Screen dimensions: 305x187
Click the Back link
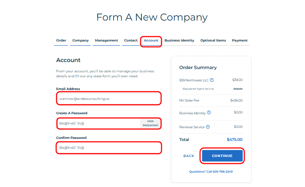point(189,156)
